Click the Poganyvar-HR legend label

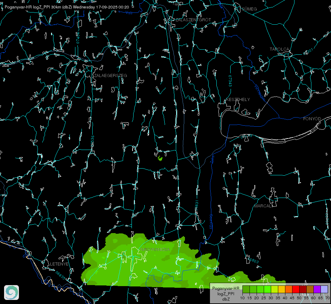[226, 288]
